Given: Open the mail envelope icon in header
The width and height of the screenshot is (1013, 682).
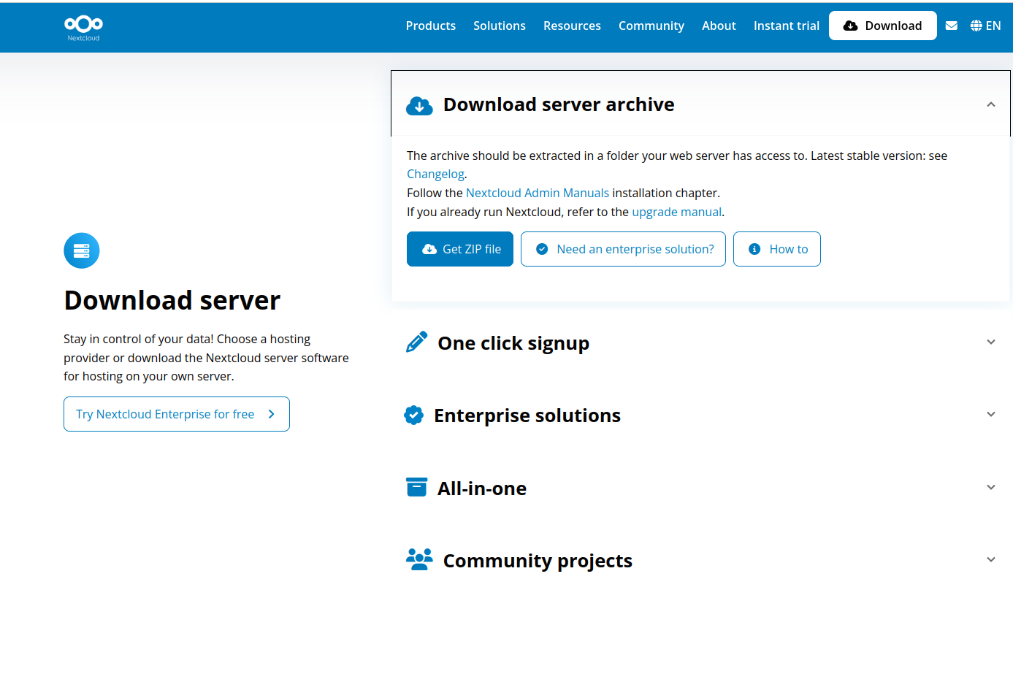Looking at the screenshot, I should coord(951,26).
